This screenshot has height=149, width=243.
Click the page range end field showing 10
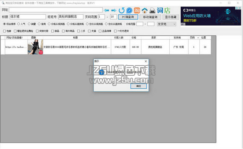(x=114, y=17)
